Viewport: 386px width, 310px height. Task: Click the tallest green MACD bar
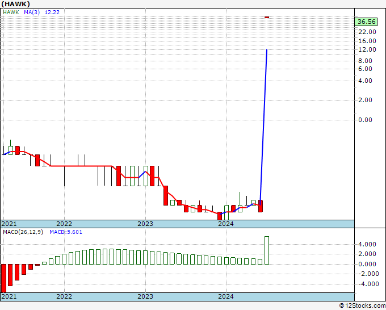[x=267, y=250]
